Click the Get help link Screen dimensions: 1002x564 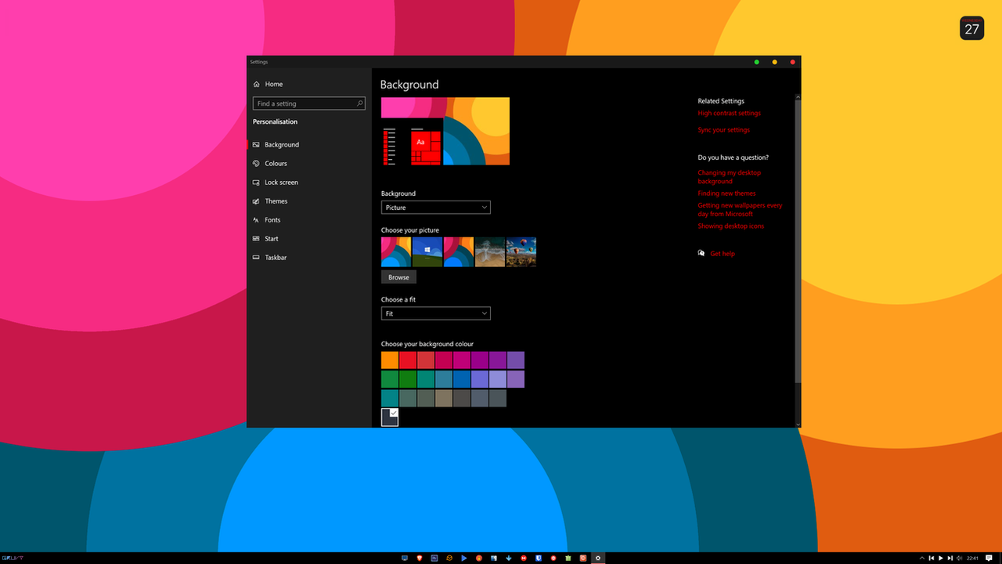(x=723, y=254)
